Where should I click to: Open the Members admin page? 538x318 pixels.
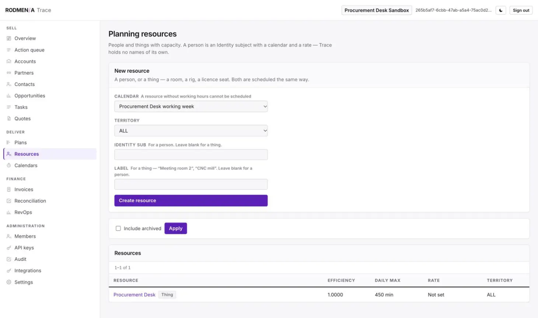tap(50, 236)
